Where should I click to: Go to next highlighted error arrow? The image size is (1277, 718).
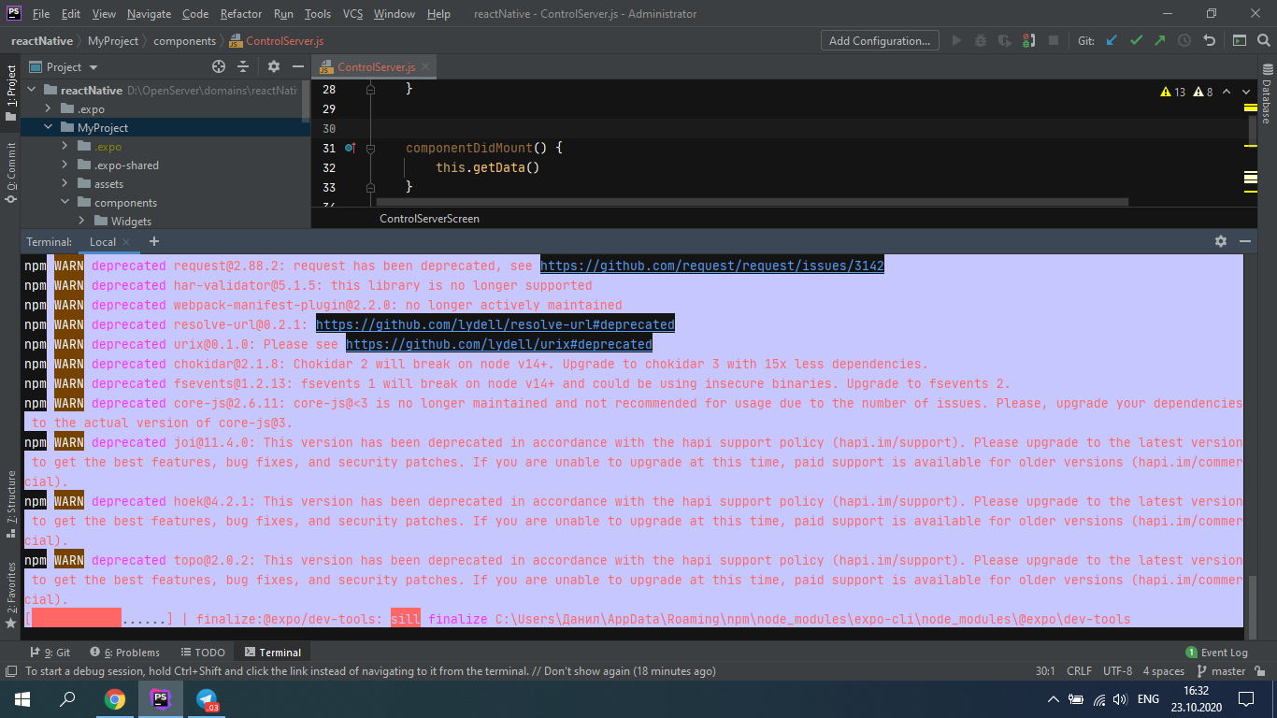[x=1247, y=92]
